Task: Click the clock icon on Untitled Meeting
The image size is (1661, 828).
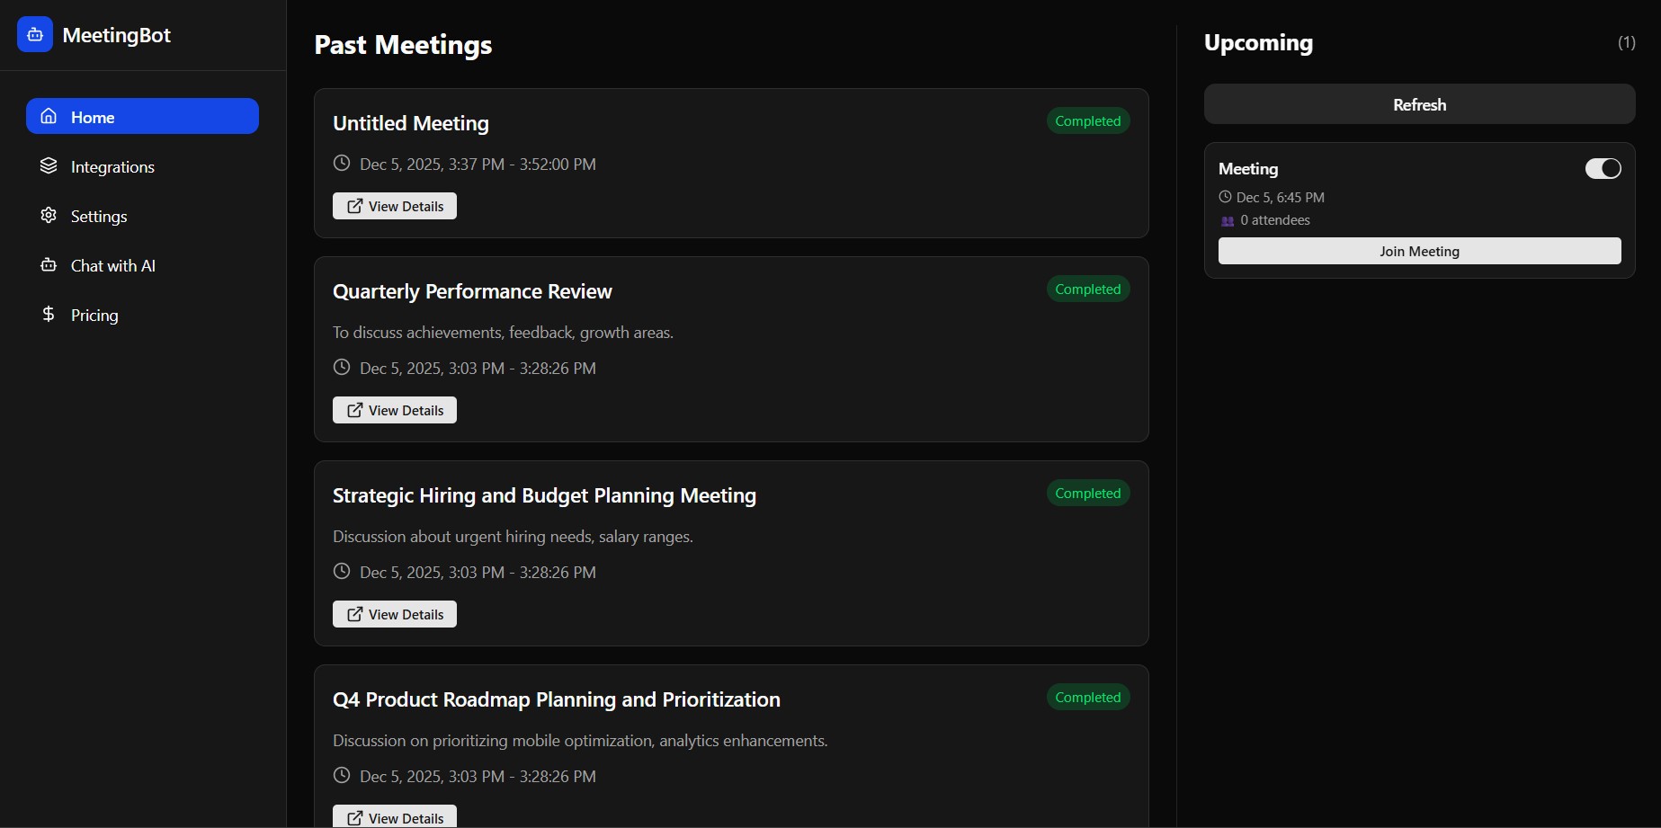Action: click(x=342, y=164)
